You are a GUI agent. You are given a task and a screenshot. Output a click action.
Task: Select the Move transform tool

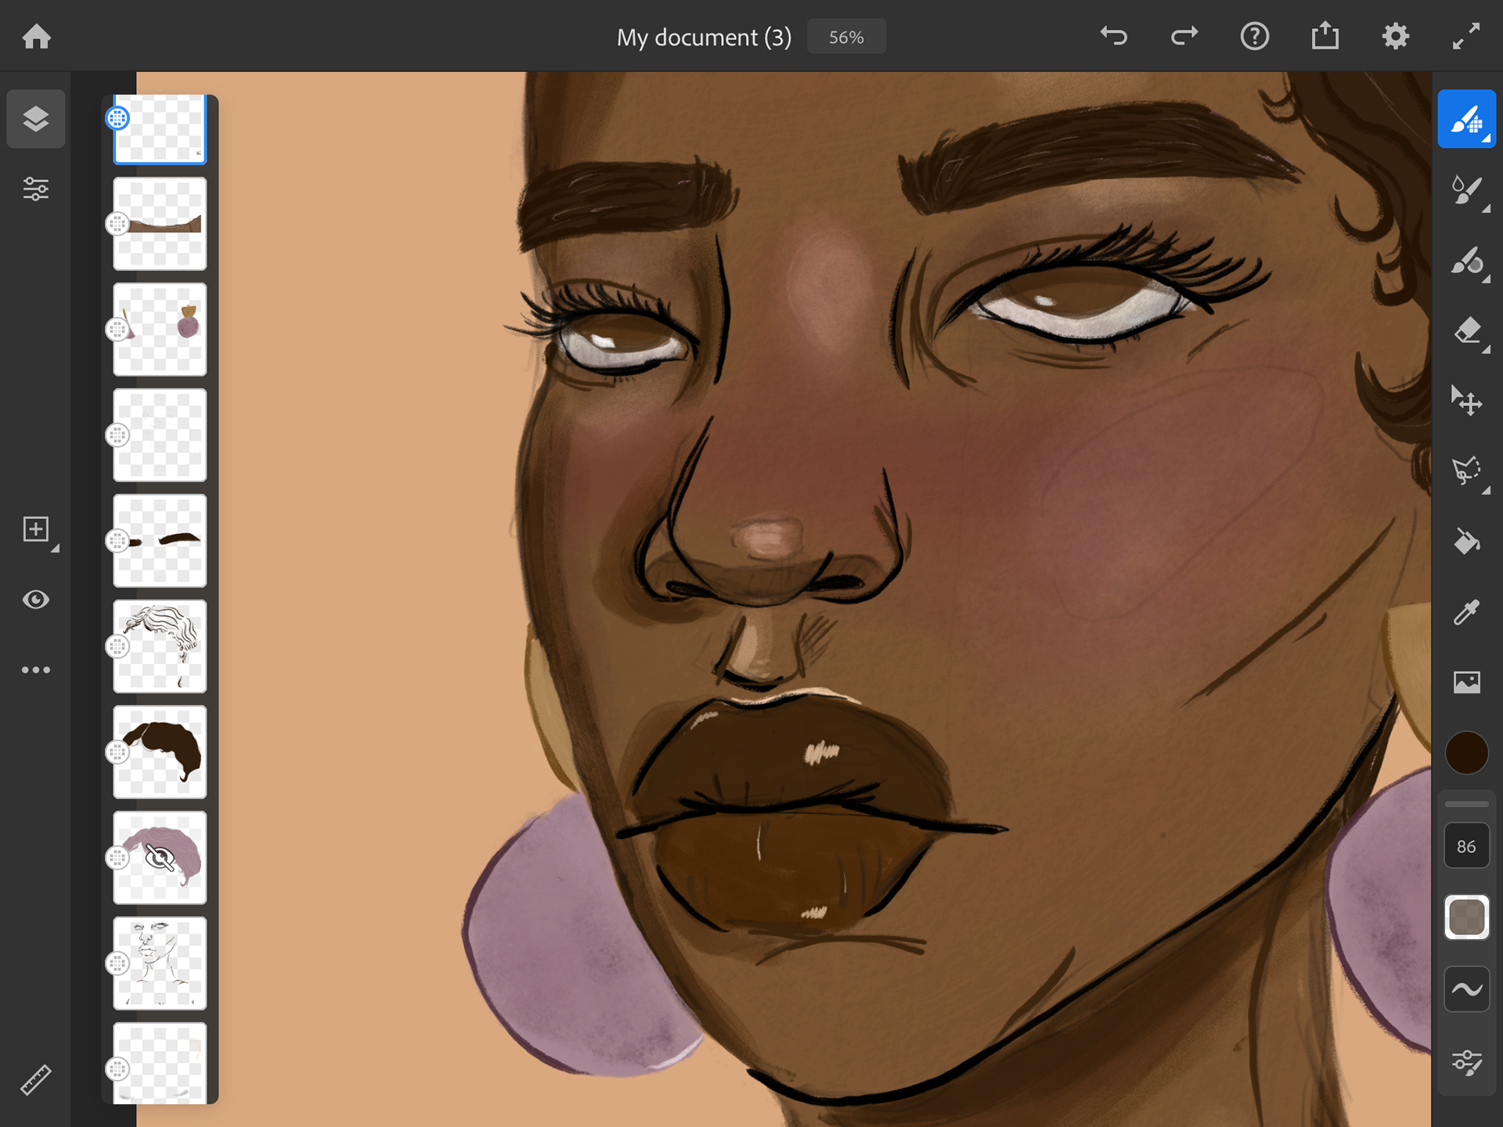click(x=1465, y=401)
